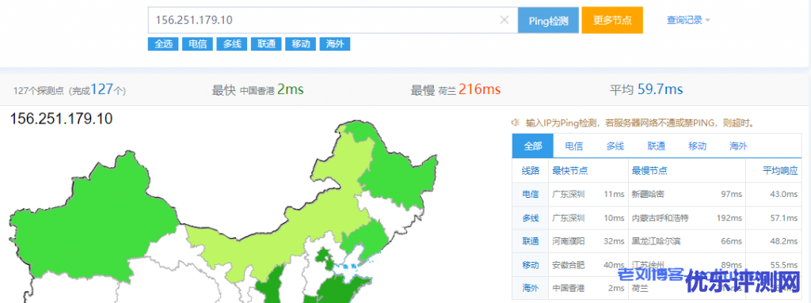811x303 pixels.
Task: Click the 156.251.179.10 heading above the map
Action: [x=61, y=119]
